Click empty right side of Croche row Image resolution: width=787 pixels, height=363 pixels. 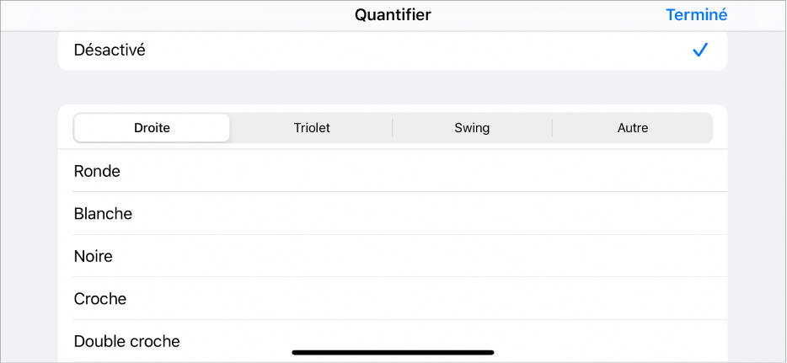click(590, 299)
